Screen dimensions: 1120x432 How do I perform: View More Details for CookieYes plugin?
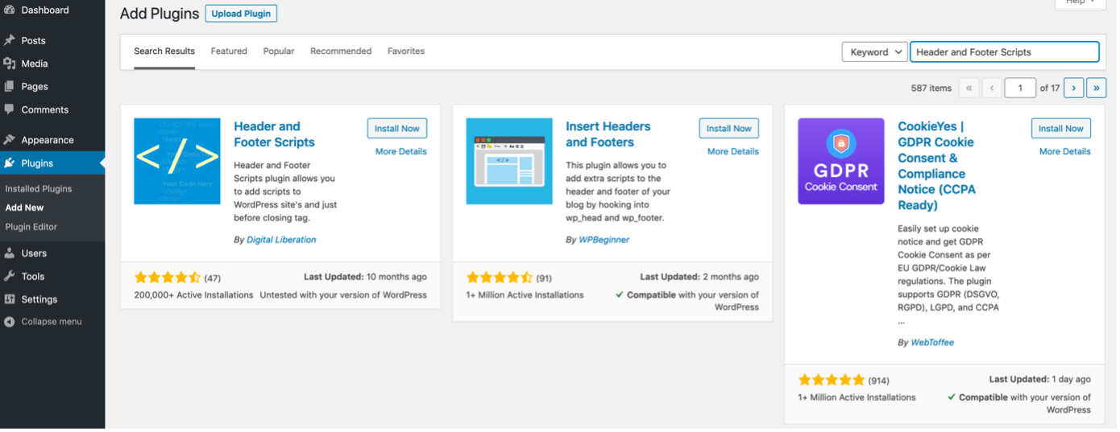[x=1065, y=151]
